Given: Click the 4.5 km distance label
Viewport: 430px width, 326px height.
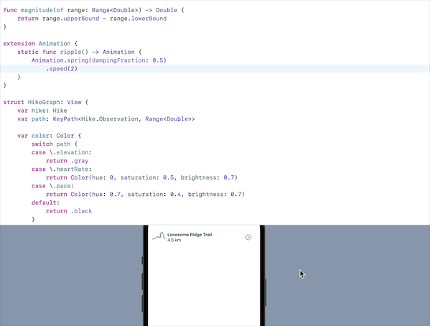Looking at the screenshot, I should (x=174, y=240).
